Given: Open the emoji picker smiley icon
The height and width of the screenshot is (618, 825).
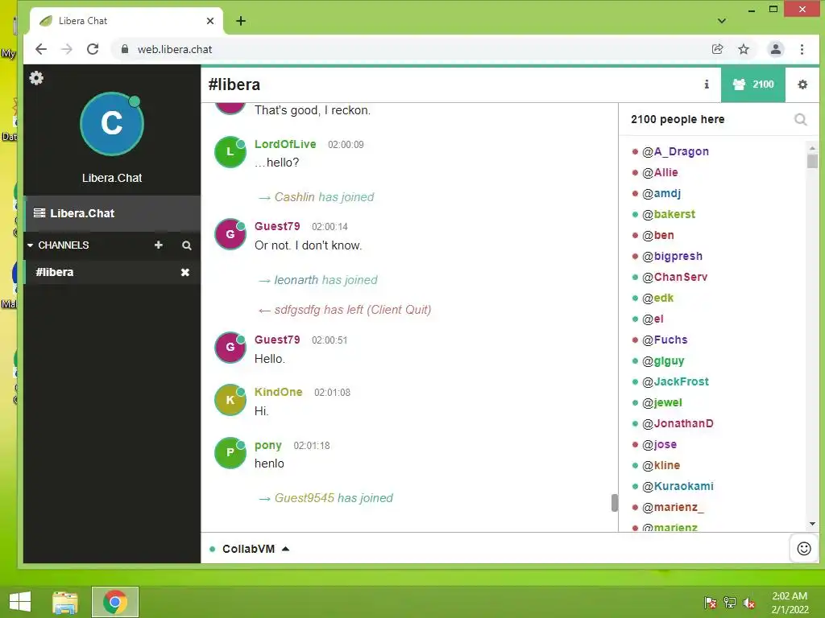Looking at the screenshot, I should click(804, 549).
